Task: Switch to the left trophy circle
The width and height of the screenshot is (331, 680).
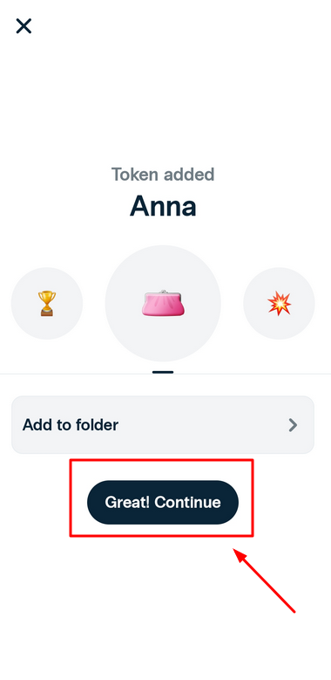Action: pyautogui.click(x=47, y=303)
